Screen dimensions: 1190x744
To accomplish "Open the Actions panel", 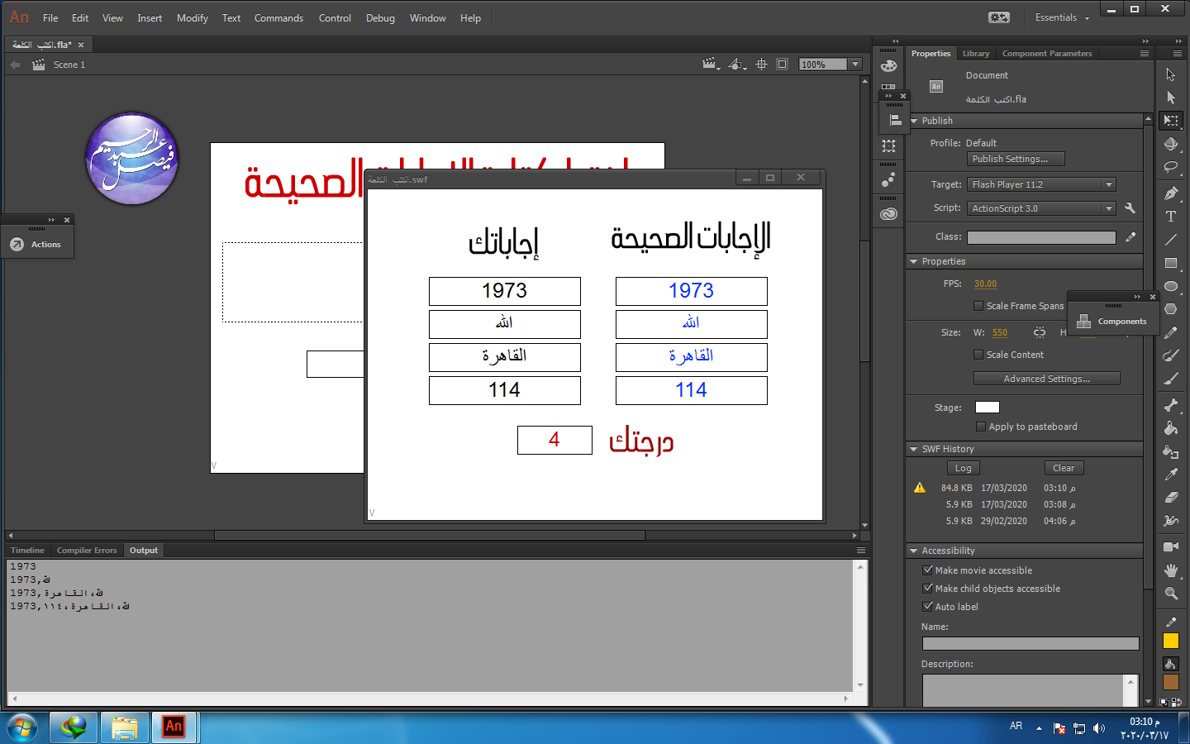I will [37, 245].
